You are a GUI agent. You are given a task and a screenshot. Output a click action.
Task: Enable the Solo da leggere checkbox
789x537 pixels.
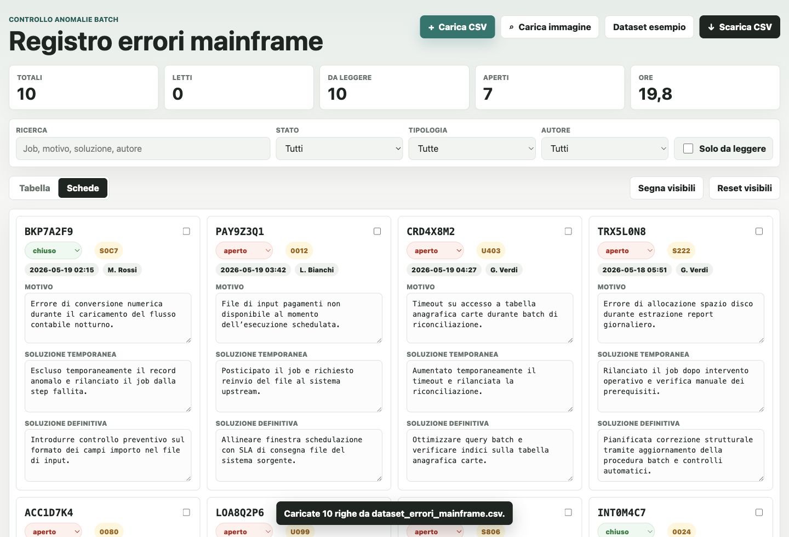(688, 148)
